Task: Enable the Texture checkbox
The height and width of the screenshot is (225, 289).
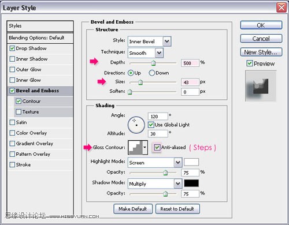Action: tap(18, 112)
